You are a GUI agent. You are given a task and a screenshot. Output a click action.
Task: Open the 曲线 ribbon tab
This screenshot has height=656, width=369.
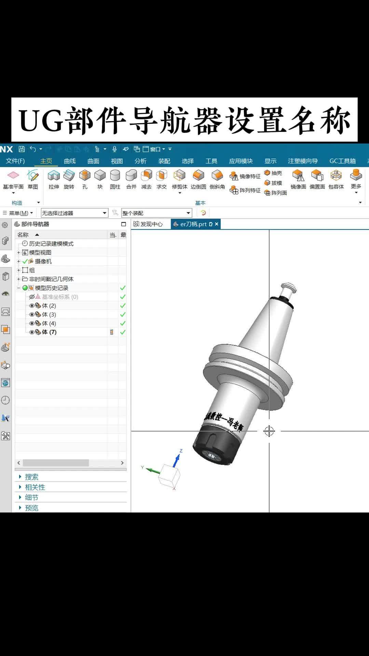(x=70, y=161)
